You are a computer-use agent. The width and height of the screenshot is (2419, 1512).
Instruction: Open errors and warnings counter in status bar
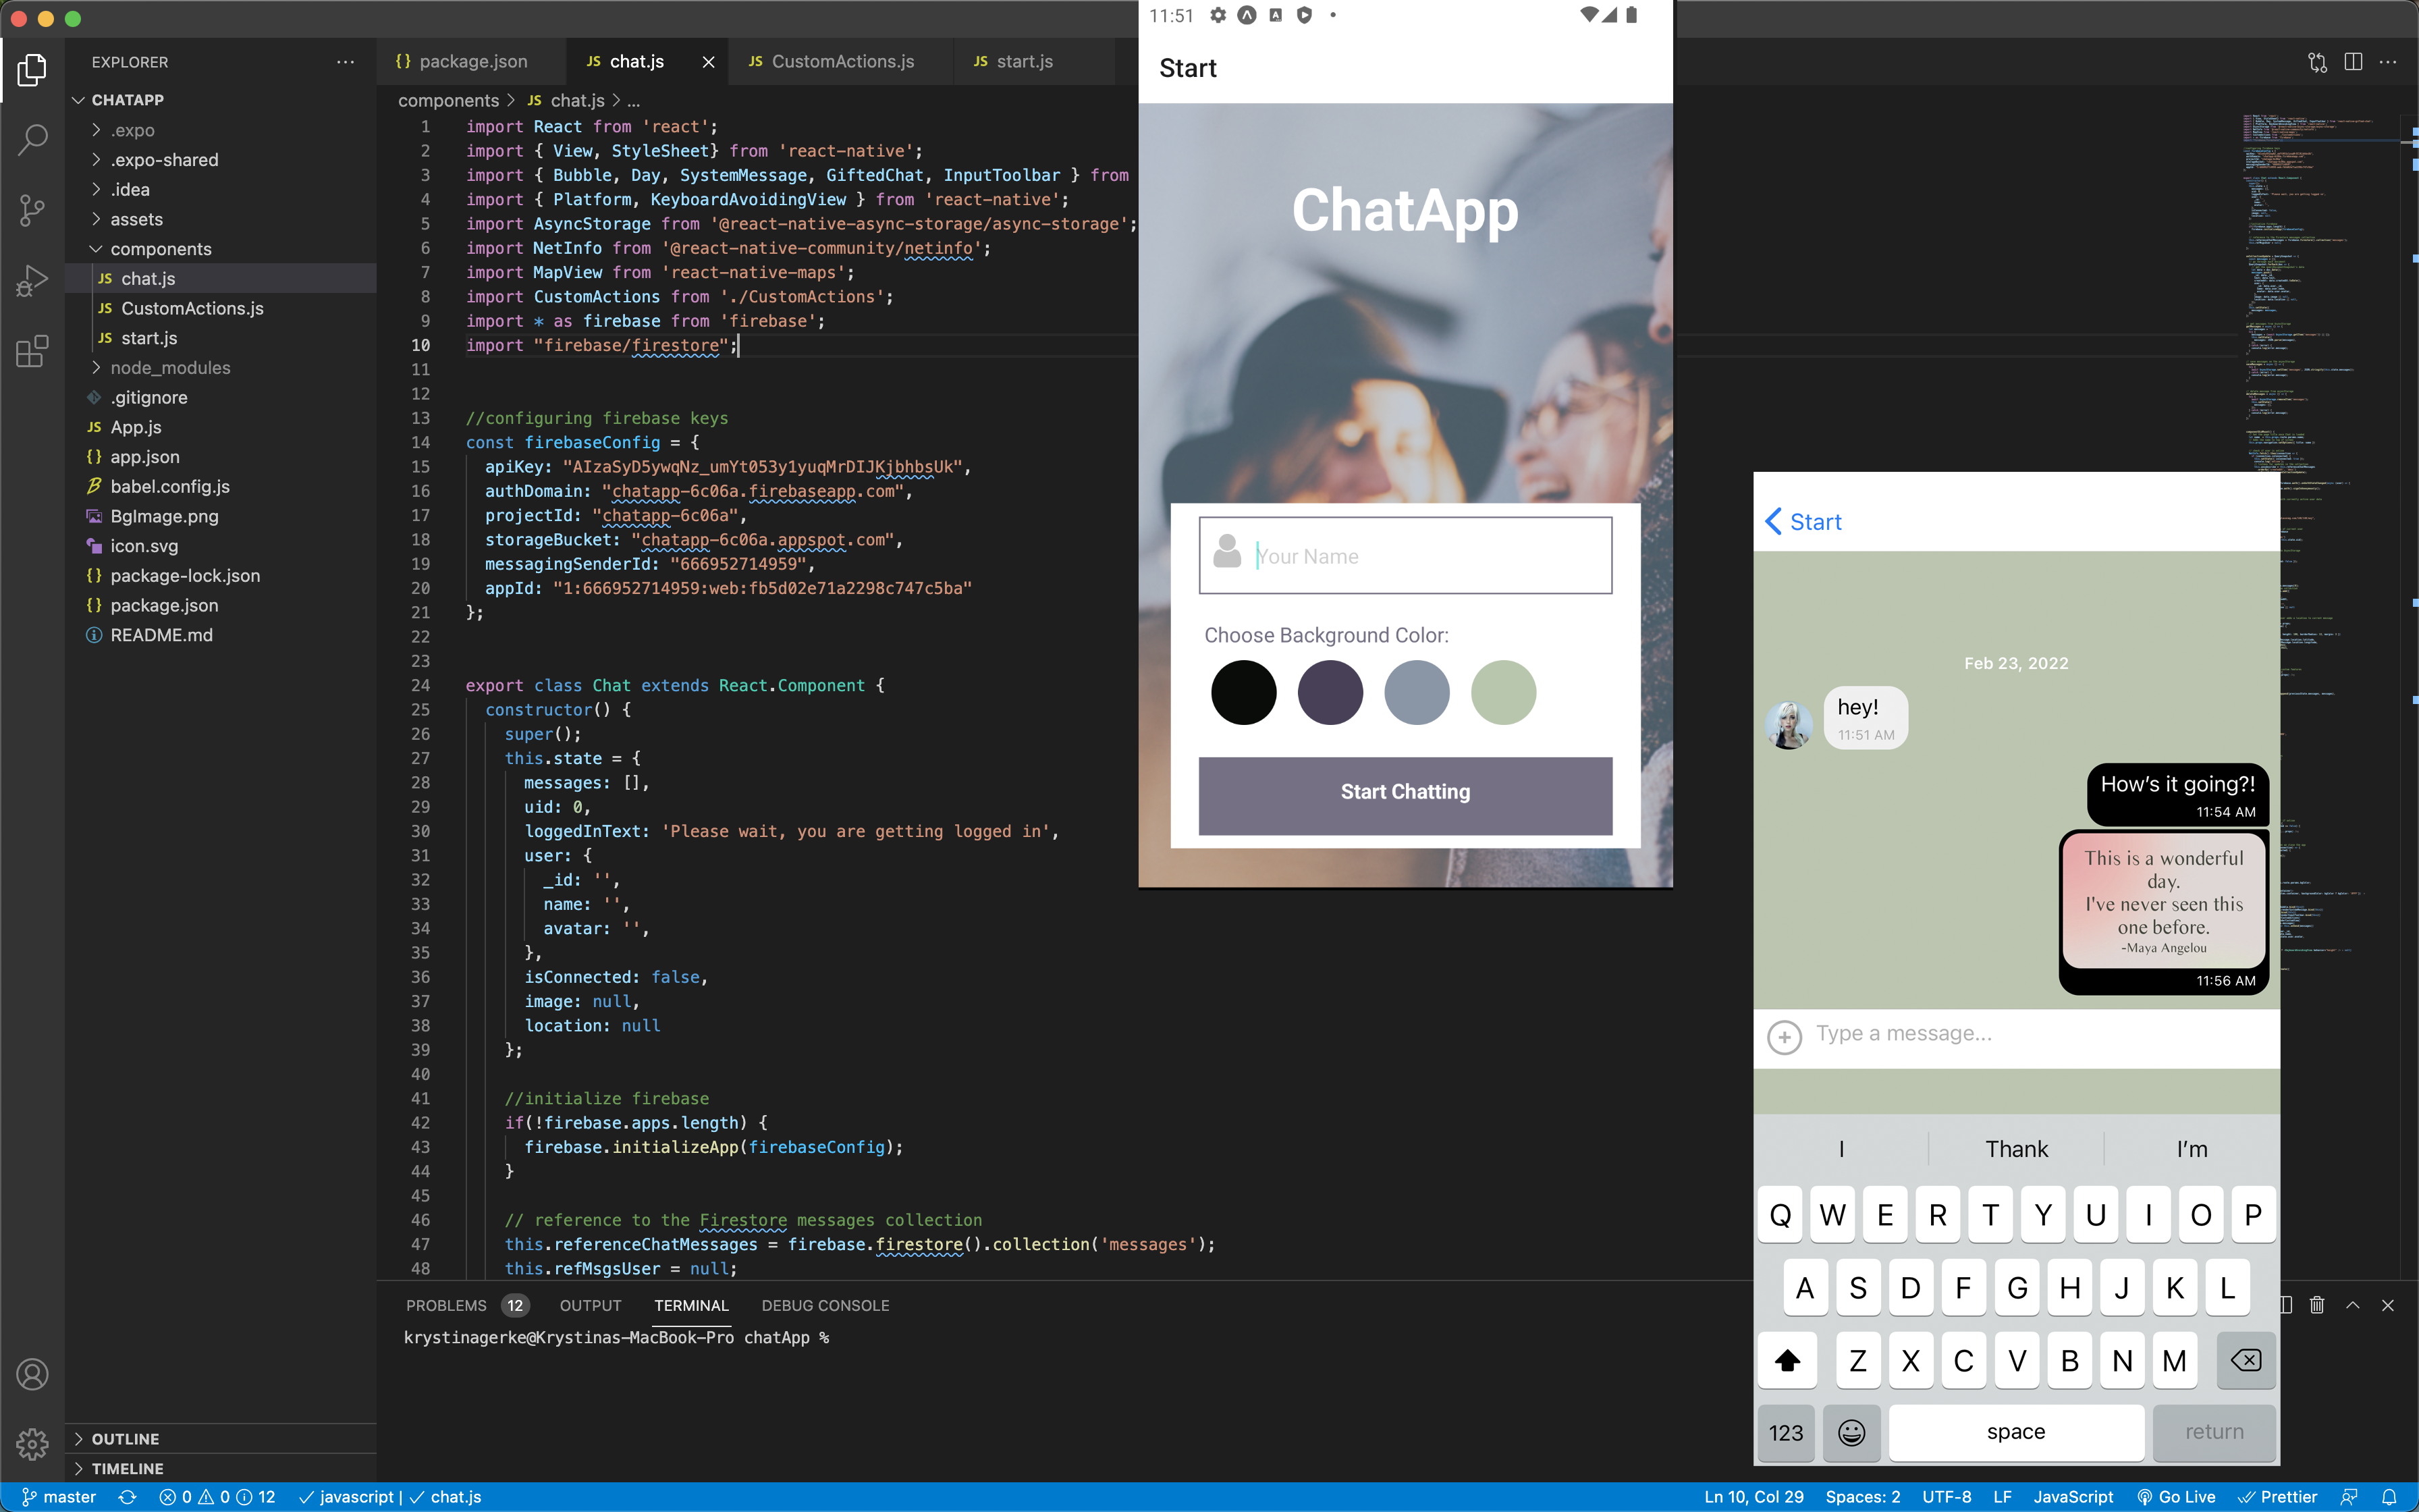[x=217, y=1497]
